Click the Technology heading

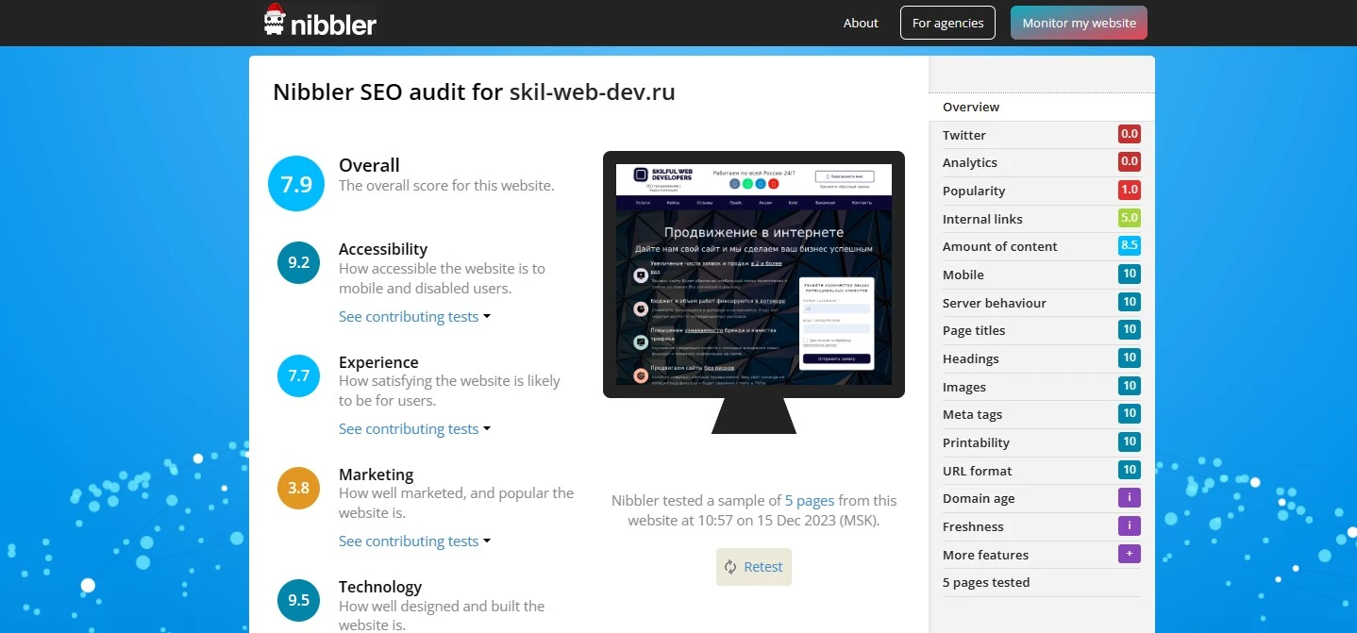(380, 587)
